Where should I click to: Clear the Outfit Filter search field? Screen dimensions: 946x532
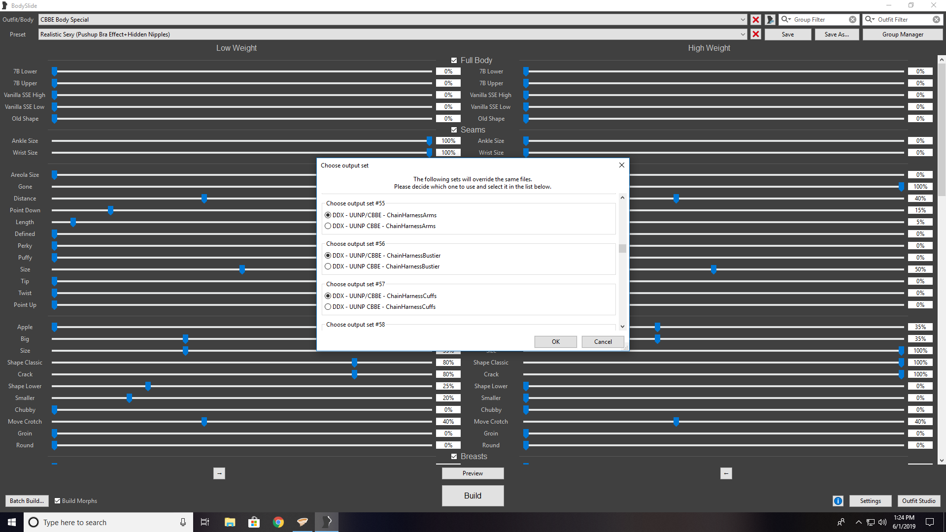coord(936,20)
